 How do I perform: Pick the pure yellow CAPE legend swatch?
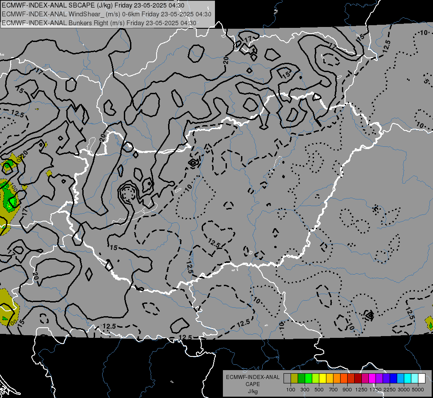tap(322, 378)
